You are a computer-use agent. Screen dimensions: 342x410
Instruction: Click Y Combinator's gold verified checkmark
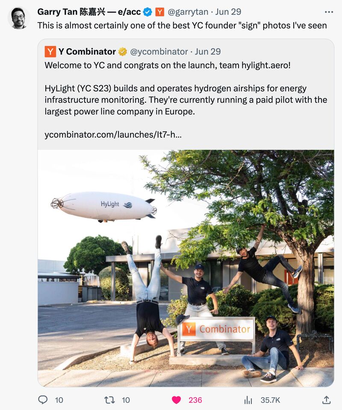pyautogui.click(x=122, y=52)
